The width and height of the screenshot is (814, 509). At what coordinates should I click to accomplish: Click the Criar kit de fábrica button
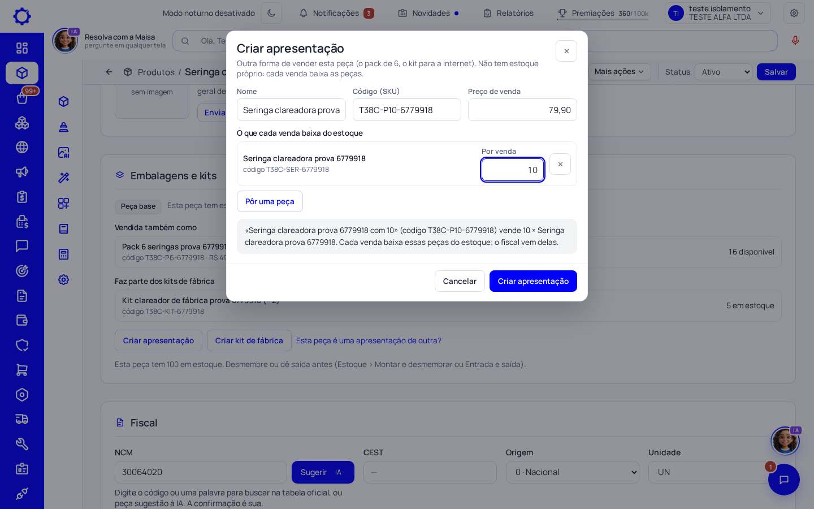tap(249, 340)
